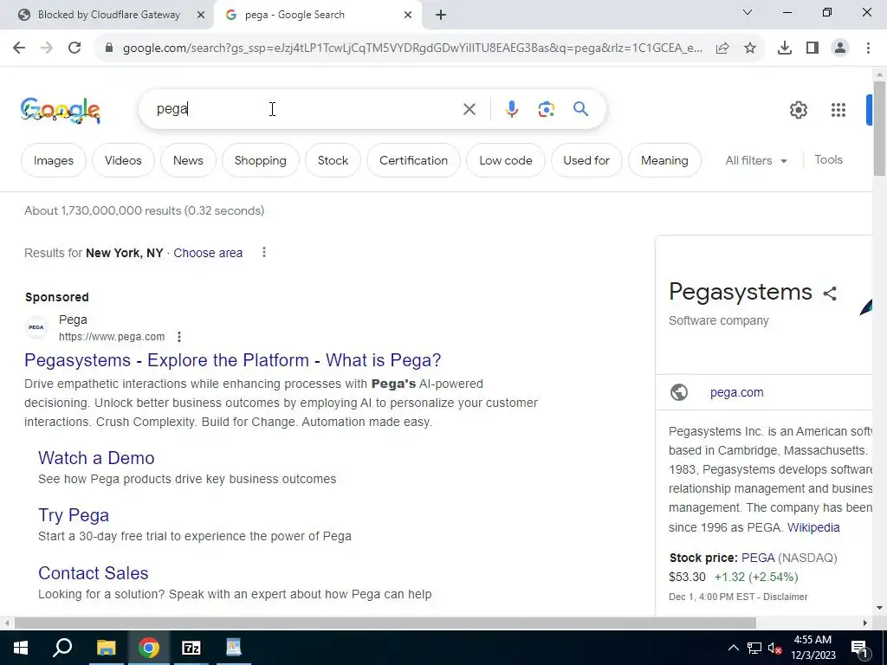Open the search Tools button
The width and height of the screenshot is (887, 665).
pyautogui.click(x=829, y=160)
